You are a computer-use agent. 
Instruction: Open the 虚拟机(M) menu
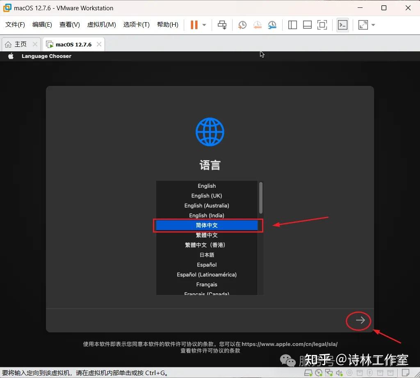[102, 25]
